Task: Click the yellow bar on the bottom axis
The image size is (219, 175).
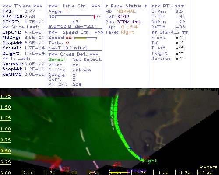Action: tap(119, 172)
